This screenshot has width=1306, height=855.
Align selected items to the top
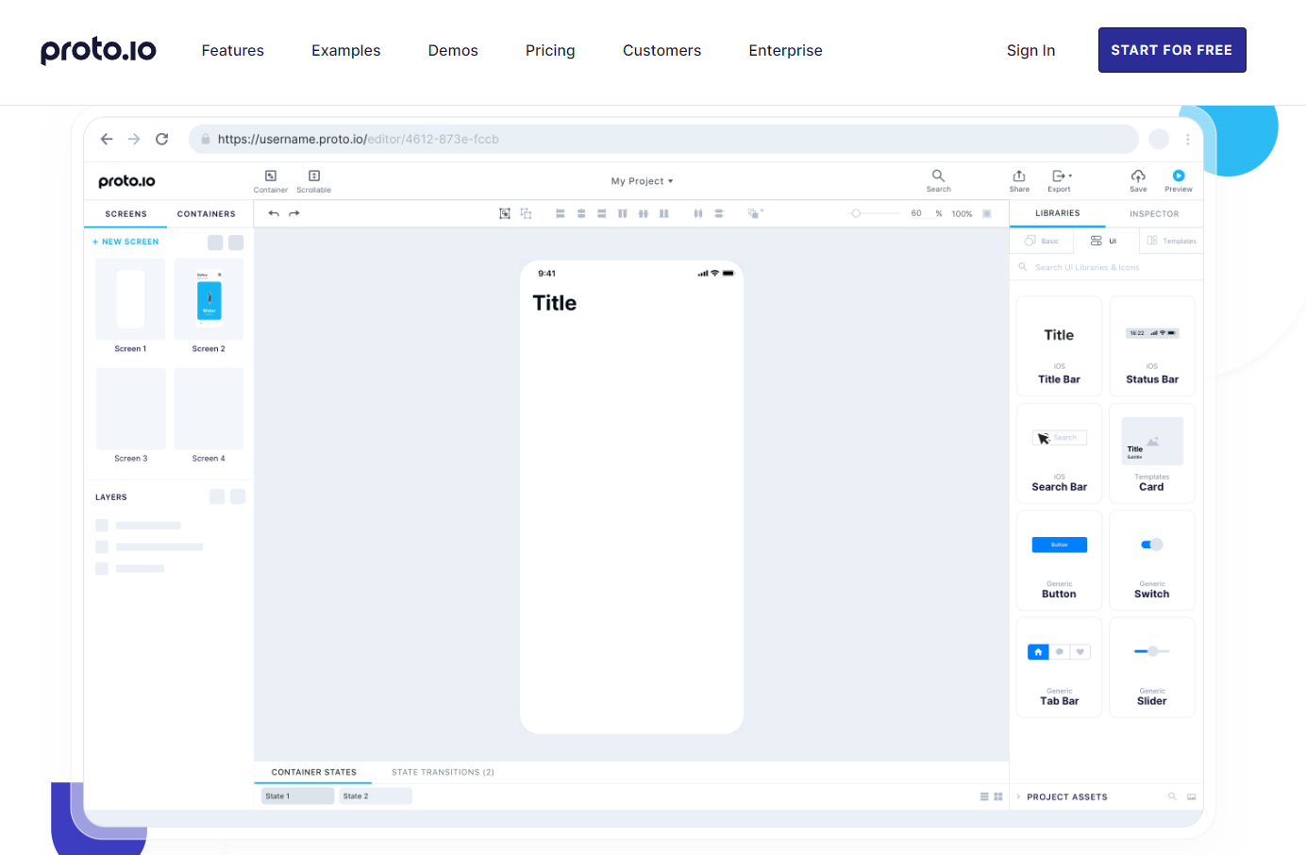[623, 213]
